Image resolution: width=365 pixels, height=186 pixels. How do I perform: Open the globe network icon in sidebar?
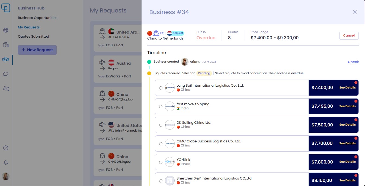click(x=6, y=30)
